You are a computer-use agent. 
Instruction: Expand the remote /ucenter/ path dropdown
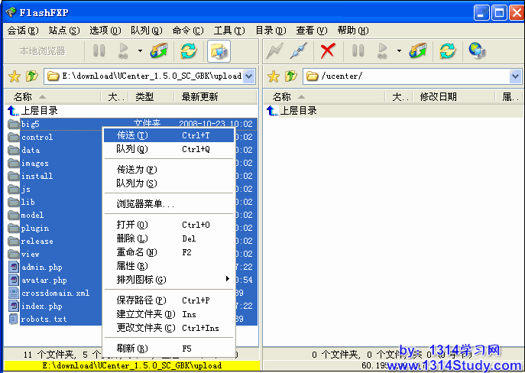click(x=515, y=76)
